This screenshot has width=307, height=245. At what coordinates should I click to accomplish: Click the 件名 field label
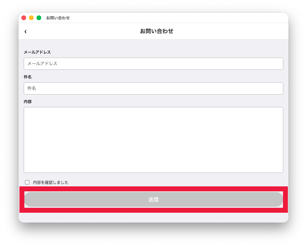point(28,77)
